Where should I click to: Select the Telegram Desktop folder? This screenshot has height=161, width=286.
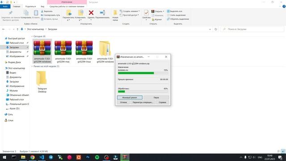tap(42, 82)
